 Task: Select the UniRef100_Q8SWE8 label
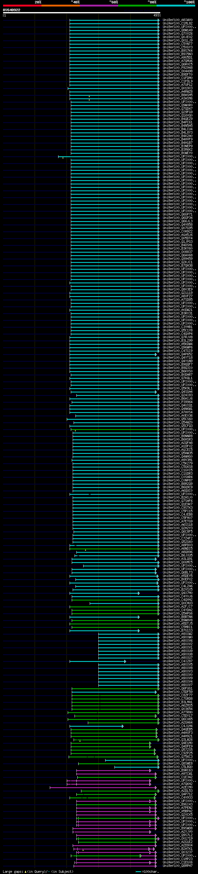(x=178, y=763)
